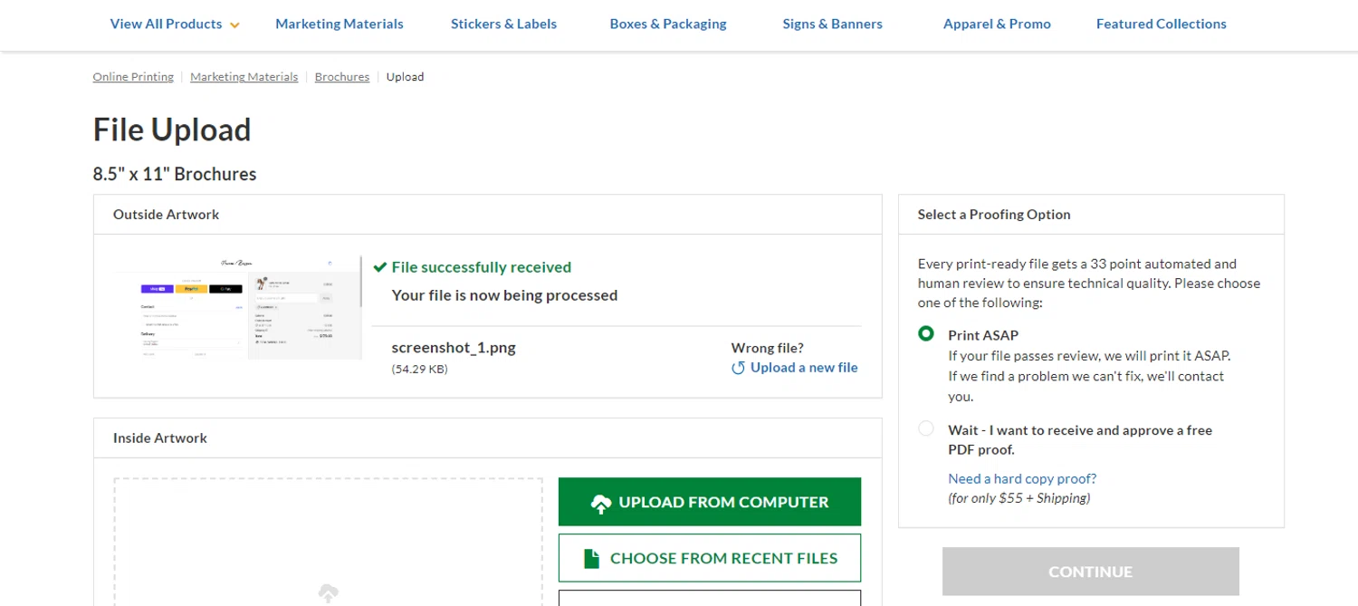This screenshot has width=1358, height=606.
Task: Open Boxes & Packaging menu
Action: (x=668, y=24)
